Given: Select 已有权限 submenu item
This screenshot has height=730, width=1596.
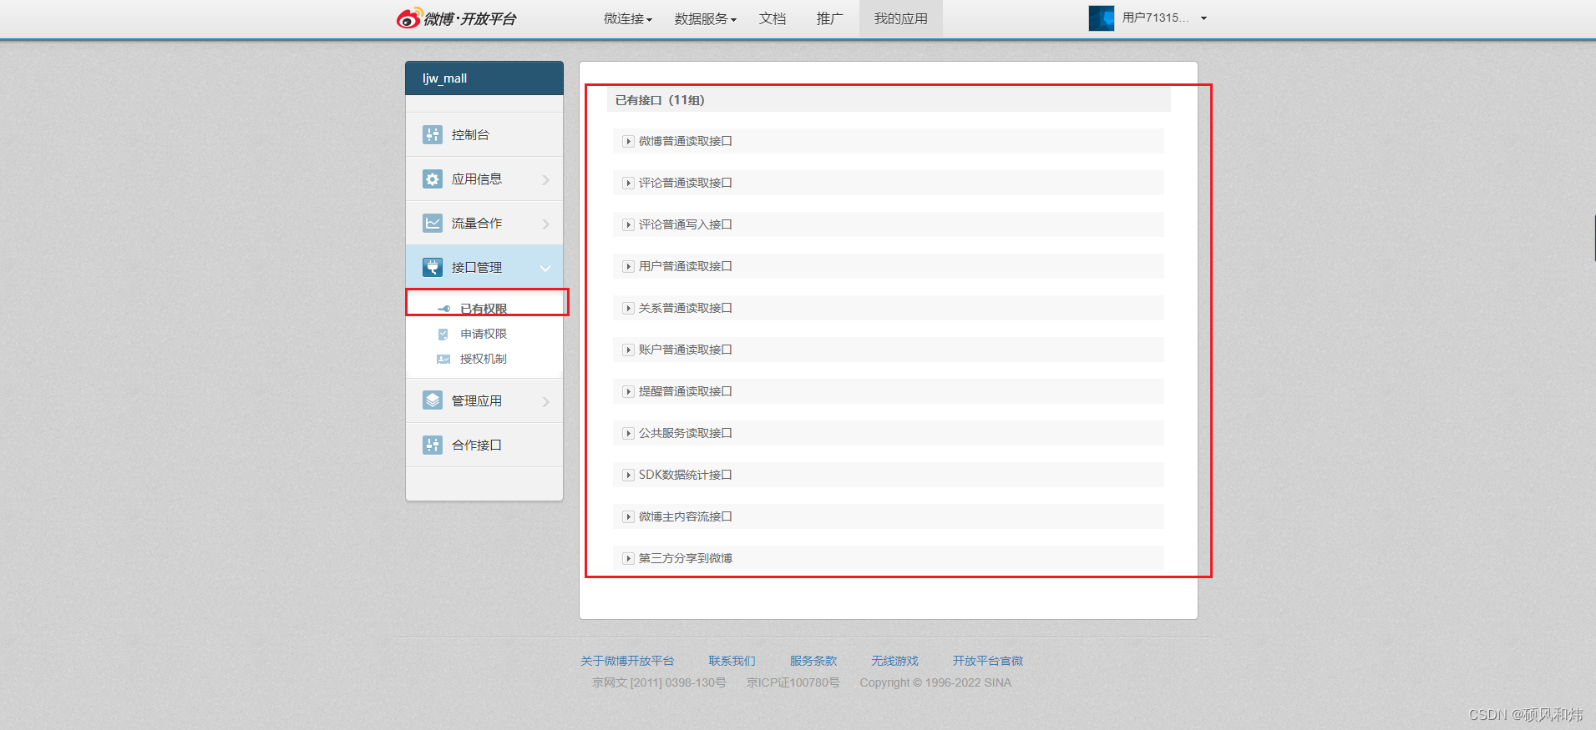Looking at the screenshot, I should pyautogui.click(x=484, y=309).
